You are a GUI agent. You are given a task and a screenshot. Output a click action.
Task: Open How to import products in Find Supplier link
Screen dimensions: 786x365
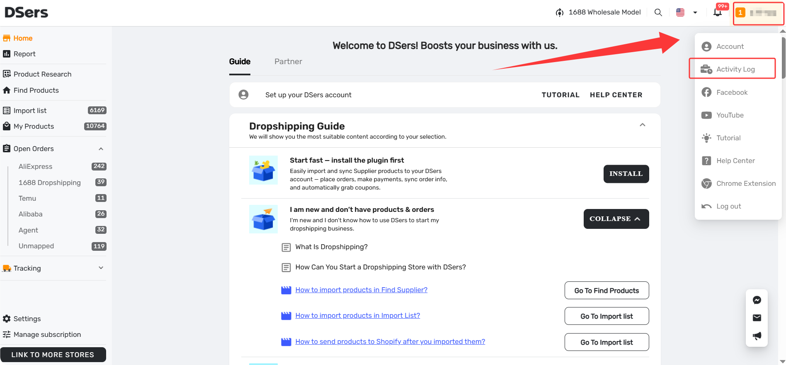point(361,290)
